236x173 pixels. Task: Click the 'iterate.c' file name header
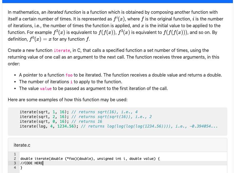(x=22, y=145)
